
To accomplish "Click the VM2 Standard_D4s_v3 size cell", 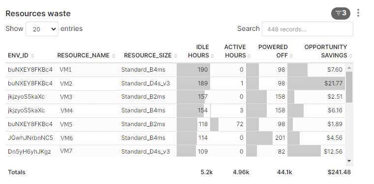I will click(146, 83).
